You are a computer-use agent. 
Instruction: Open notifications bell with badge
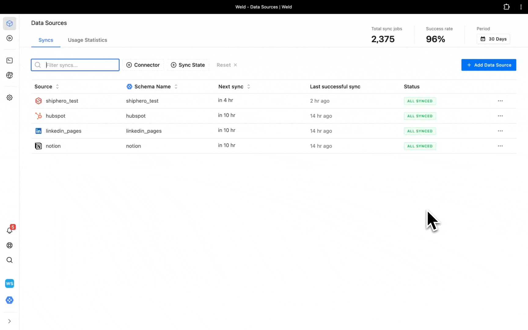click(9, 230)
